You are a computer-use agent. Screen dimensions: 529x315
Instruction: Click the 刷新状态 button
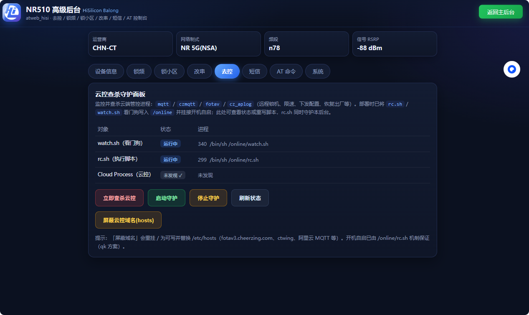coord(250,198)
